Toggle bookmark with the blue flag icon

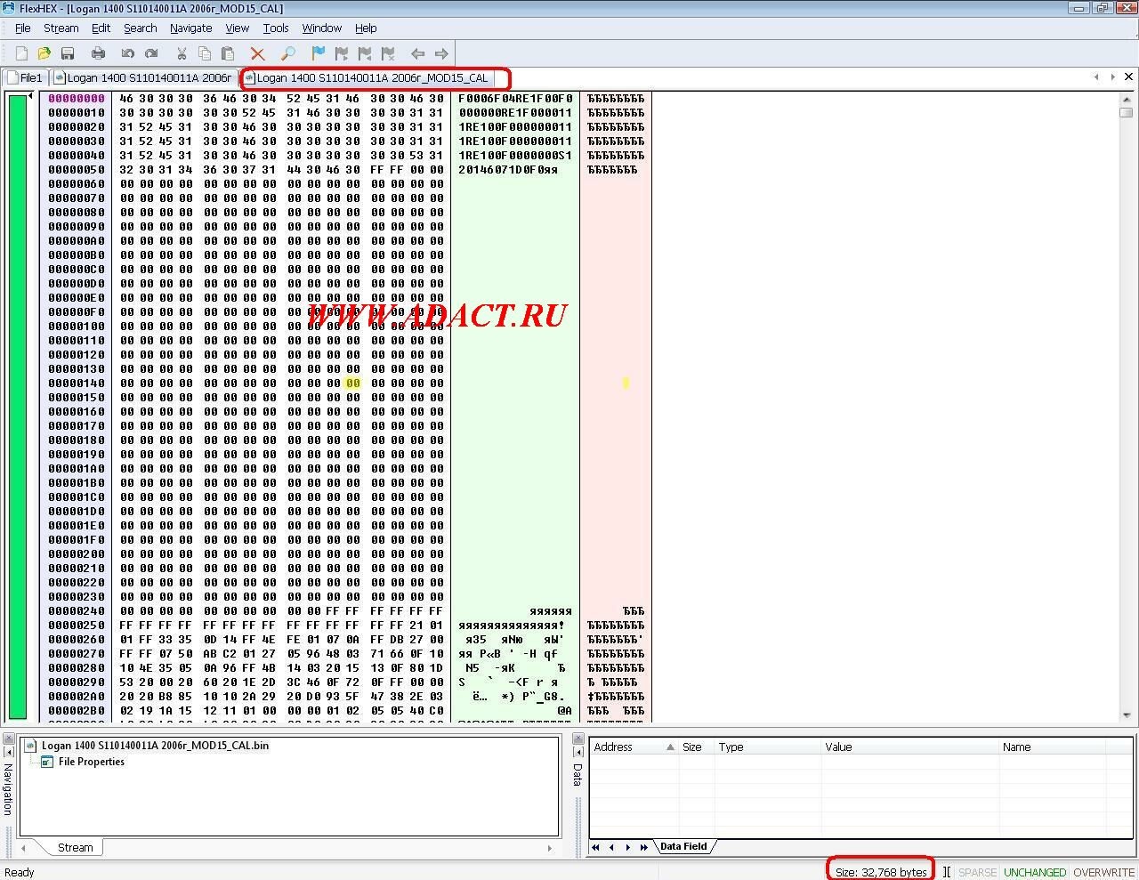[318, 53]
